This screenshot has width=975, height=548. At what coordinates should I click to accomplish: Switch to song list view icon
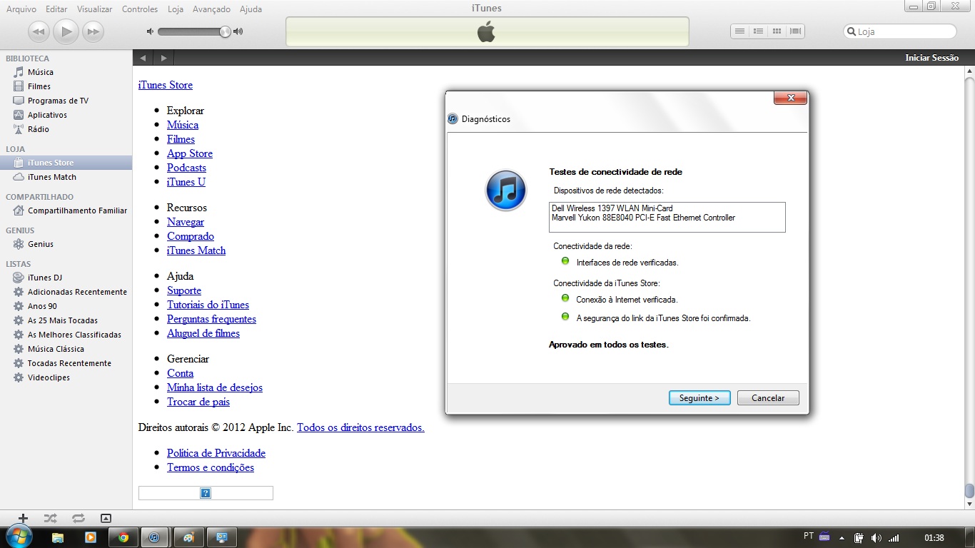[740, 31]
